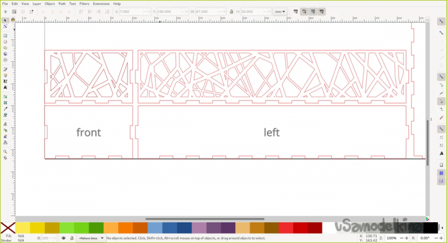Select the Spiral tool

5,60
